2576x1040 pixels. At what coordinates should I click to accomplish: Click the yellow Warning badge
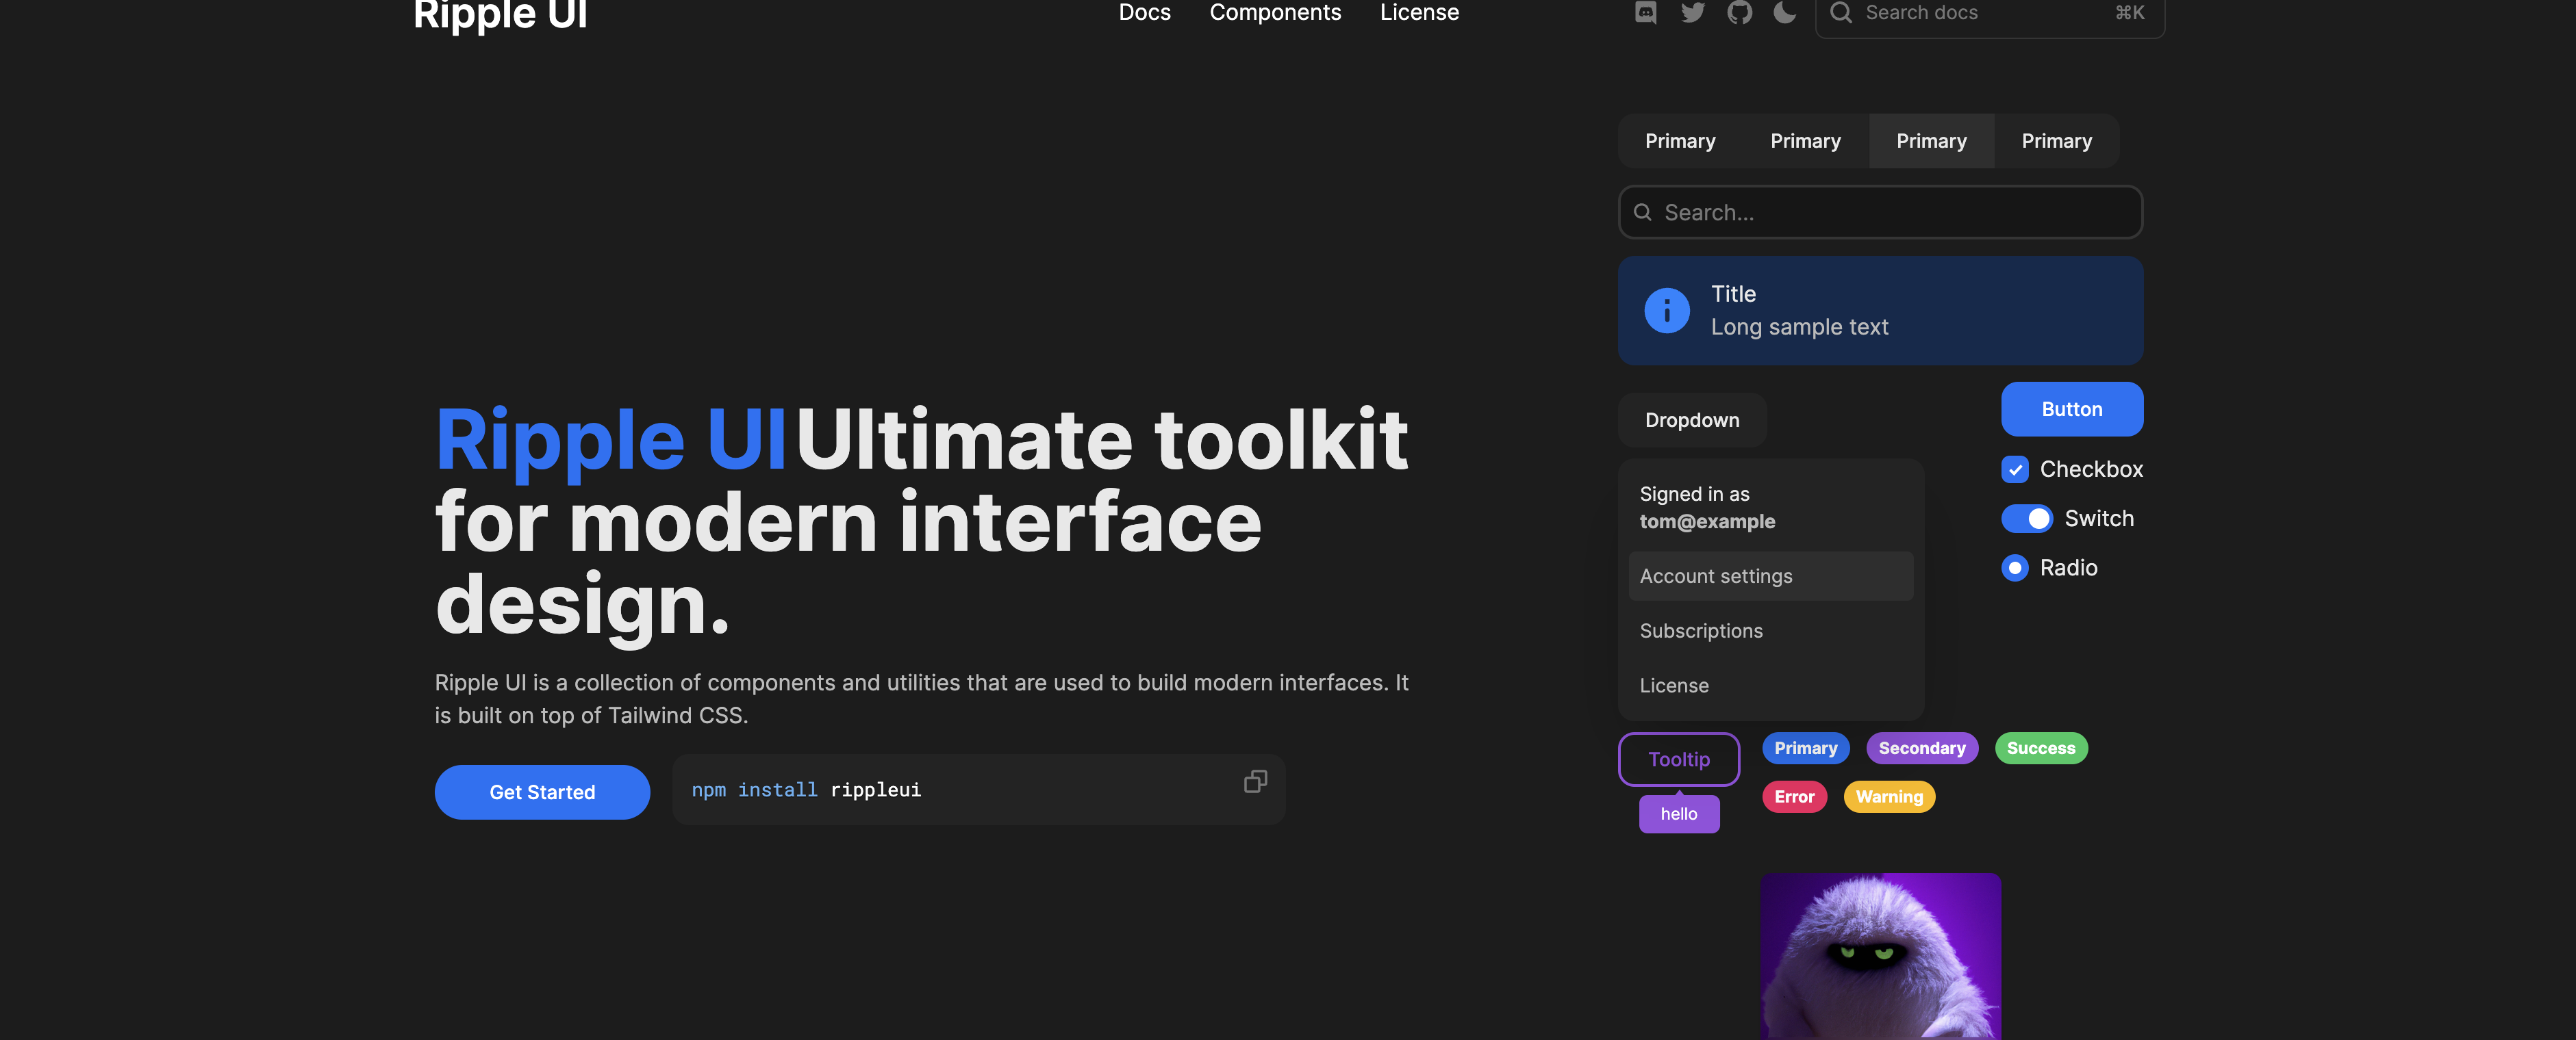click(1889, 797)
